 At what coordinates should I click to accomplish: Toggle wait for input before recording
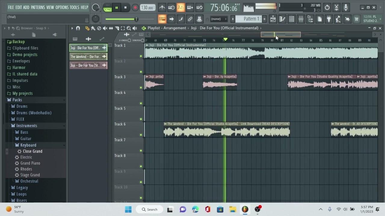click(x=171, y=7)
